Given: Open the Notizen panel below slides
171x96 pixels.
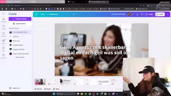Looking at the screenshot, I should click(38, 89).
